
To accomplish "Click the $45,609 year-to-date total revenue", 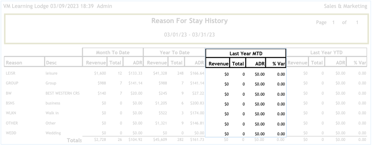I will [160, 140].
